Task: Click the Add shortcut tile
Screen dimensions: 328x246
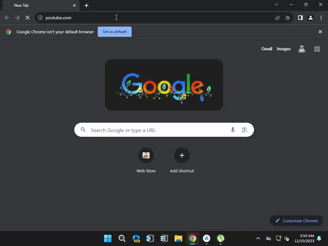Action: point(182,160)
